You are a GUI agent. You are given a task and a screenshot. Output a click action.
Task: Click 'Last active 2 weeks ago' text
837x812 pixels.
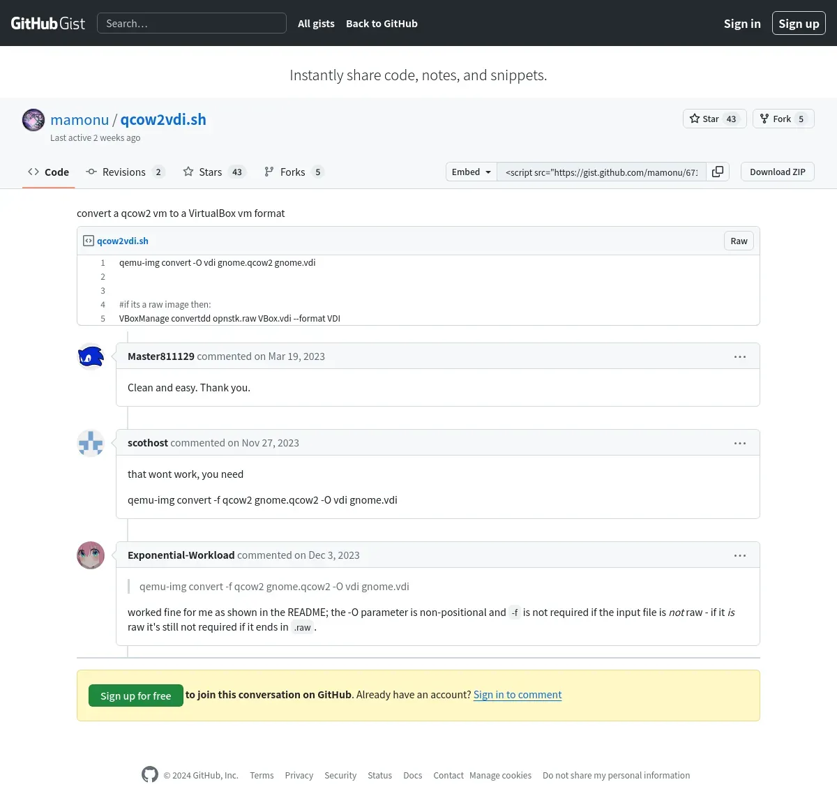click(96, 137)
